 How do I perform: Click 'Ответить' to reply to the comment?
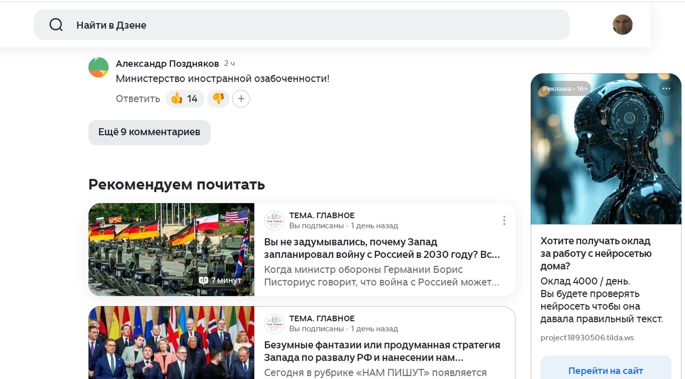click(x=138, y=98)
